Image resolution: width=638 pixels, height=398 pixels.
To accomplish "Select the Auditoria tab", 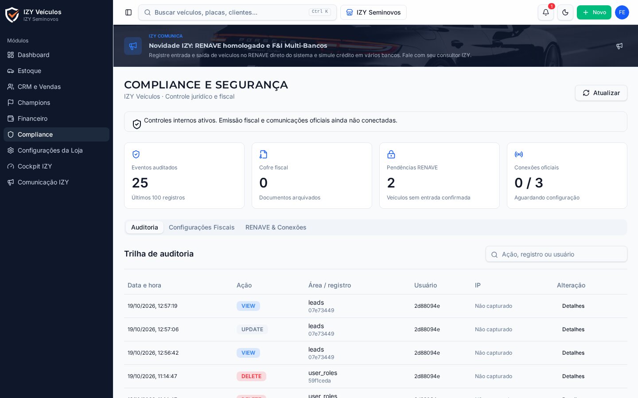I will 144,227.
